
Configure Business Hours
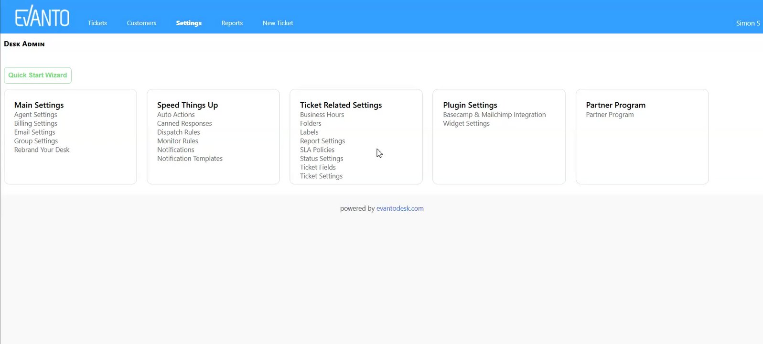tap(322, 115)
